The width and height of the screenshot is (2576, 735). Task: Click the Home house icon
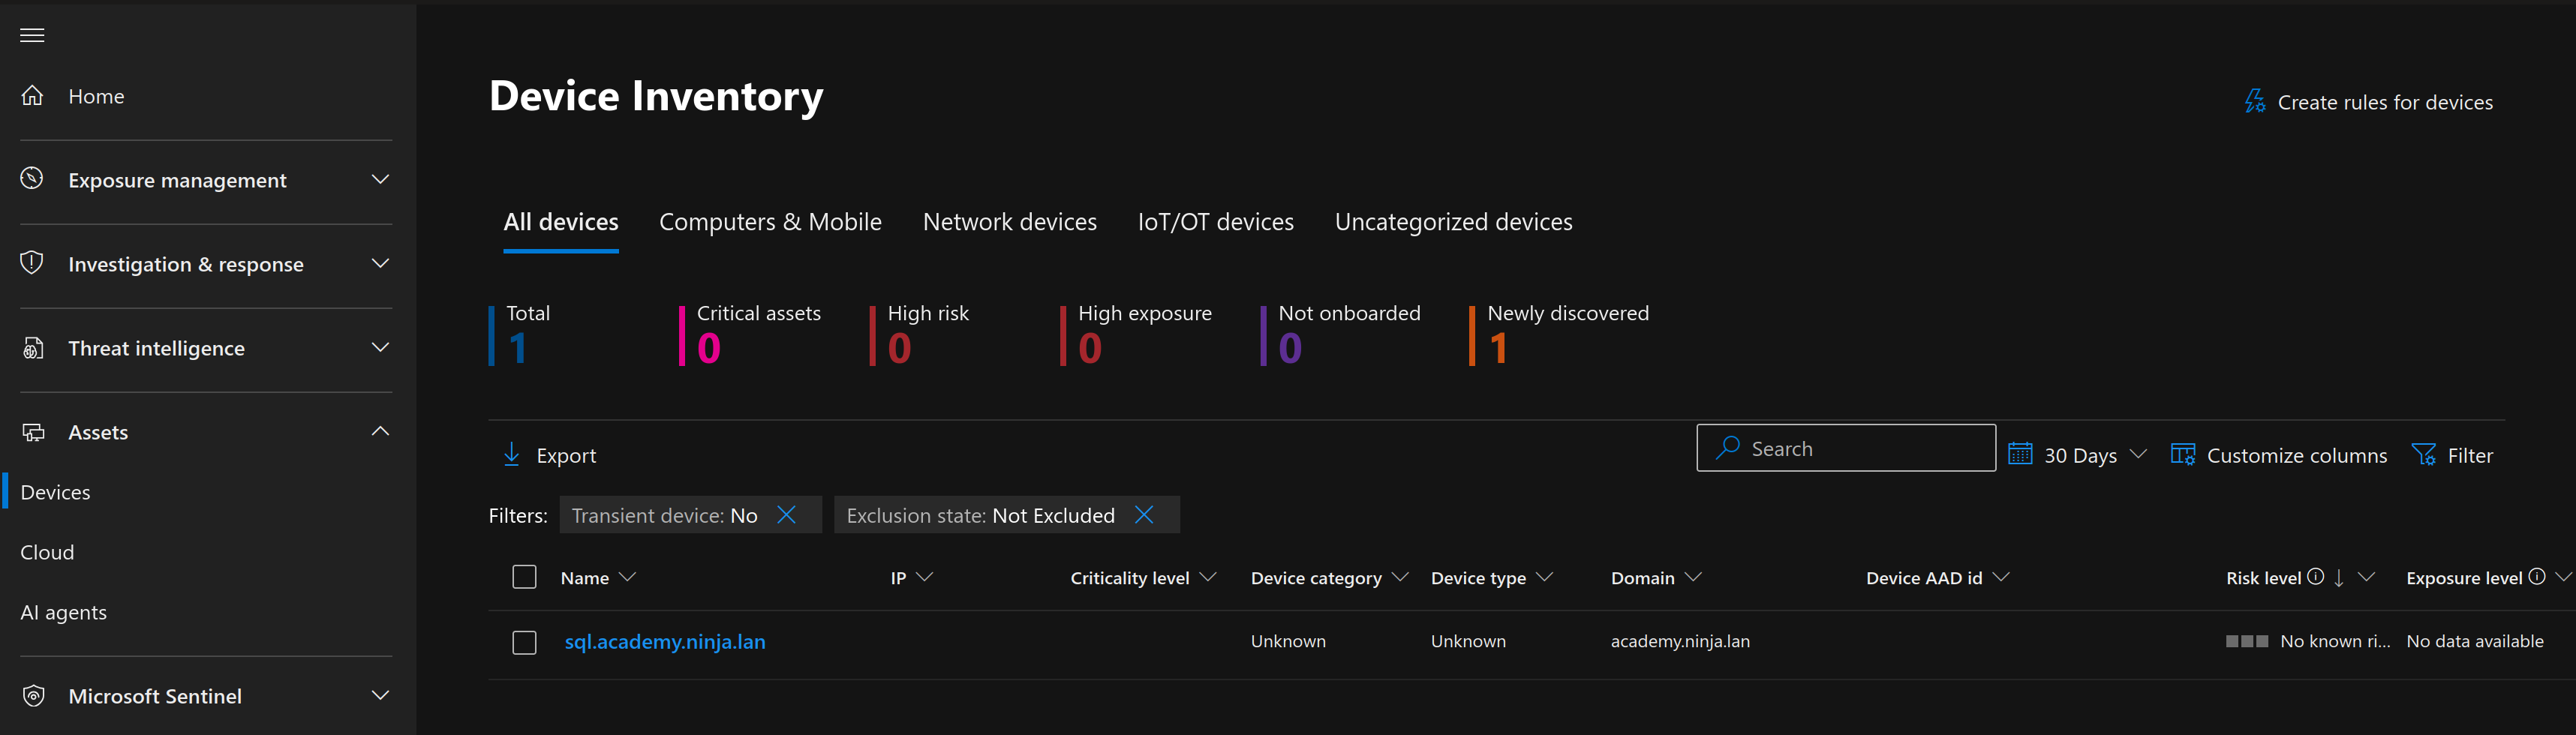coord(33,96)
